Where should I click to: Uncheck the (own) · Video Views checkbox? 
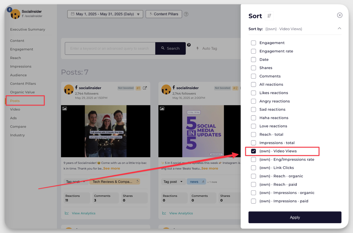tap(253, 151)
